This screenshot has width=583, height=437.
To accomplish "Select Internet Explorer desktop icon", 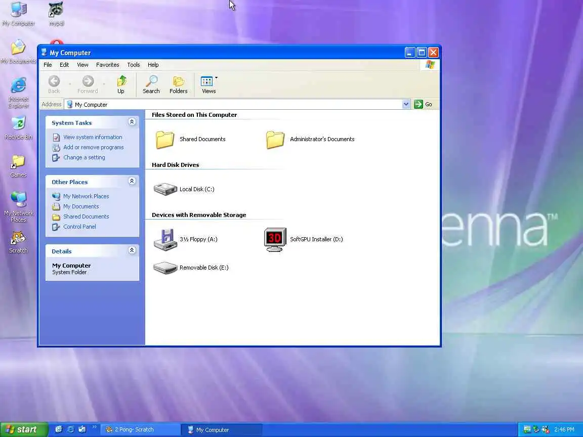I will pos(18,93).
